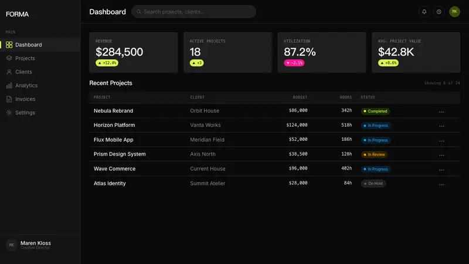Click the On Hold status badge
The width and height of the screenshot is (469, 264).
point(373,184)
